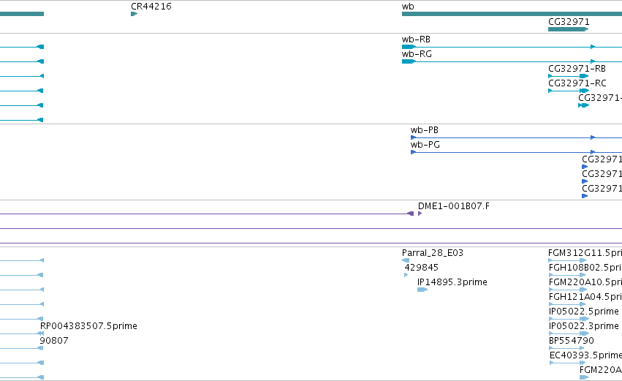The height and width of the screenshot is (381, 622).
Task: Open the wb-RB transcript label
Action: 416,39
